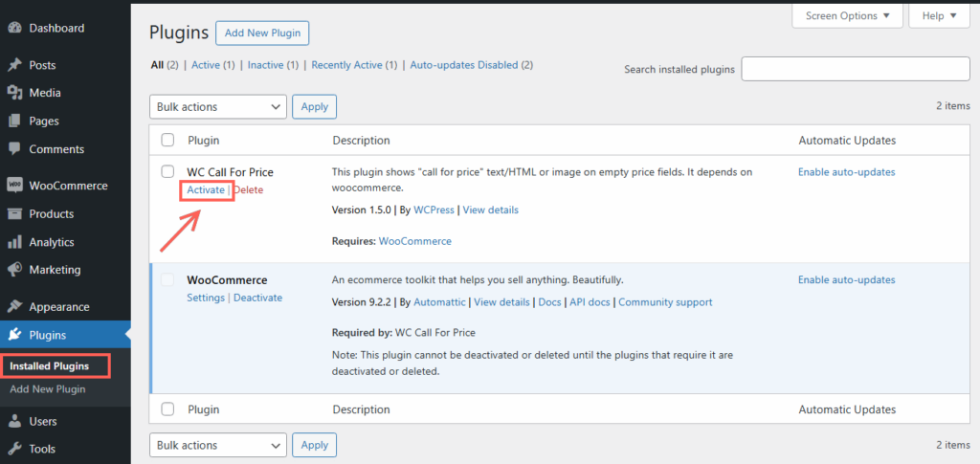Click the Comments bubble icon
The width and height of the screenshot is (980, 464).
click(14, 149)
